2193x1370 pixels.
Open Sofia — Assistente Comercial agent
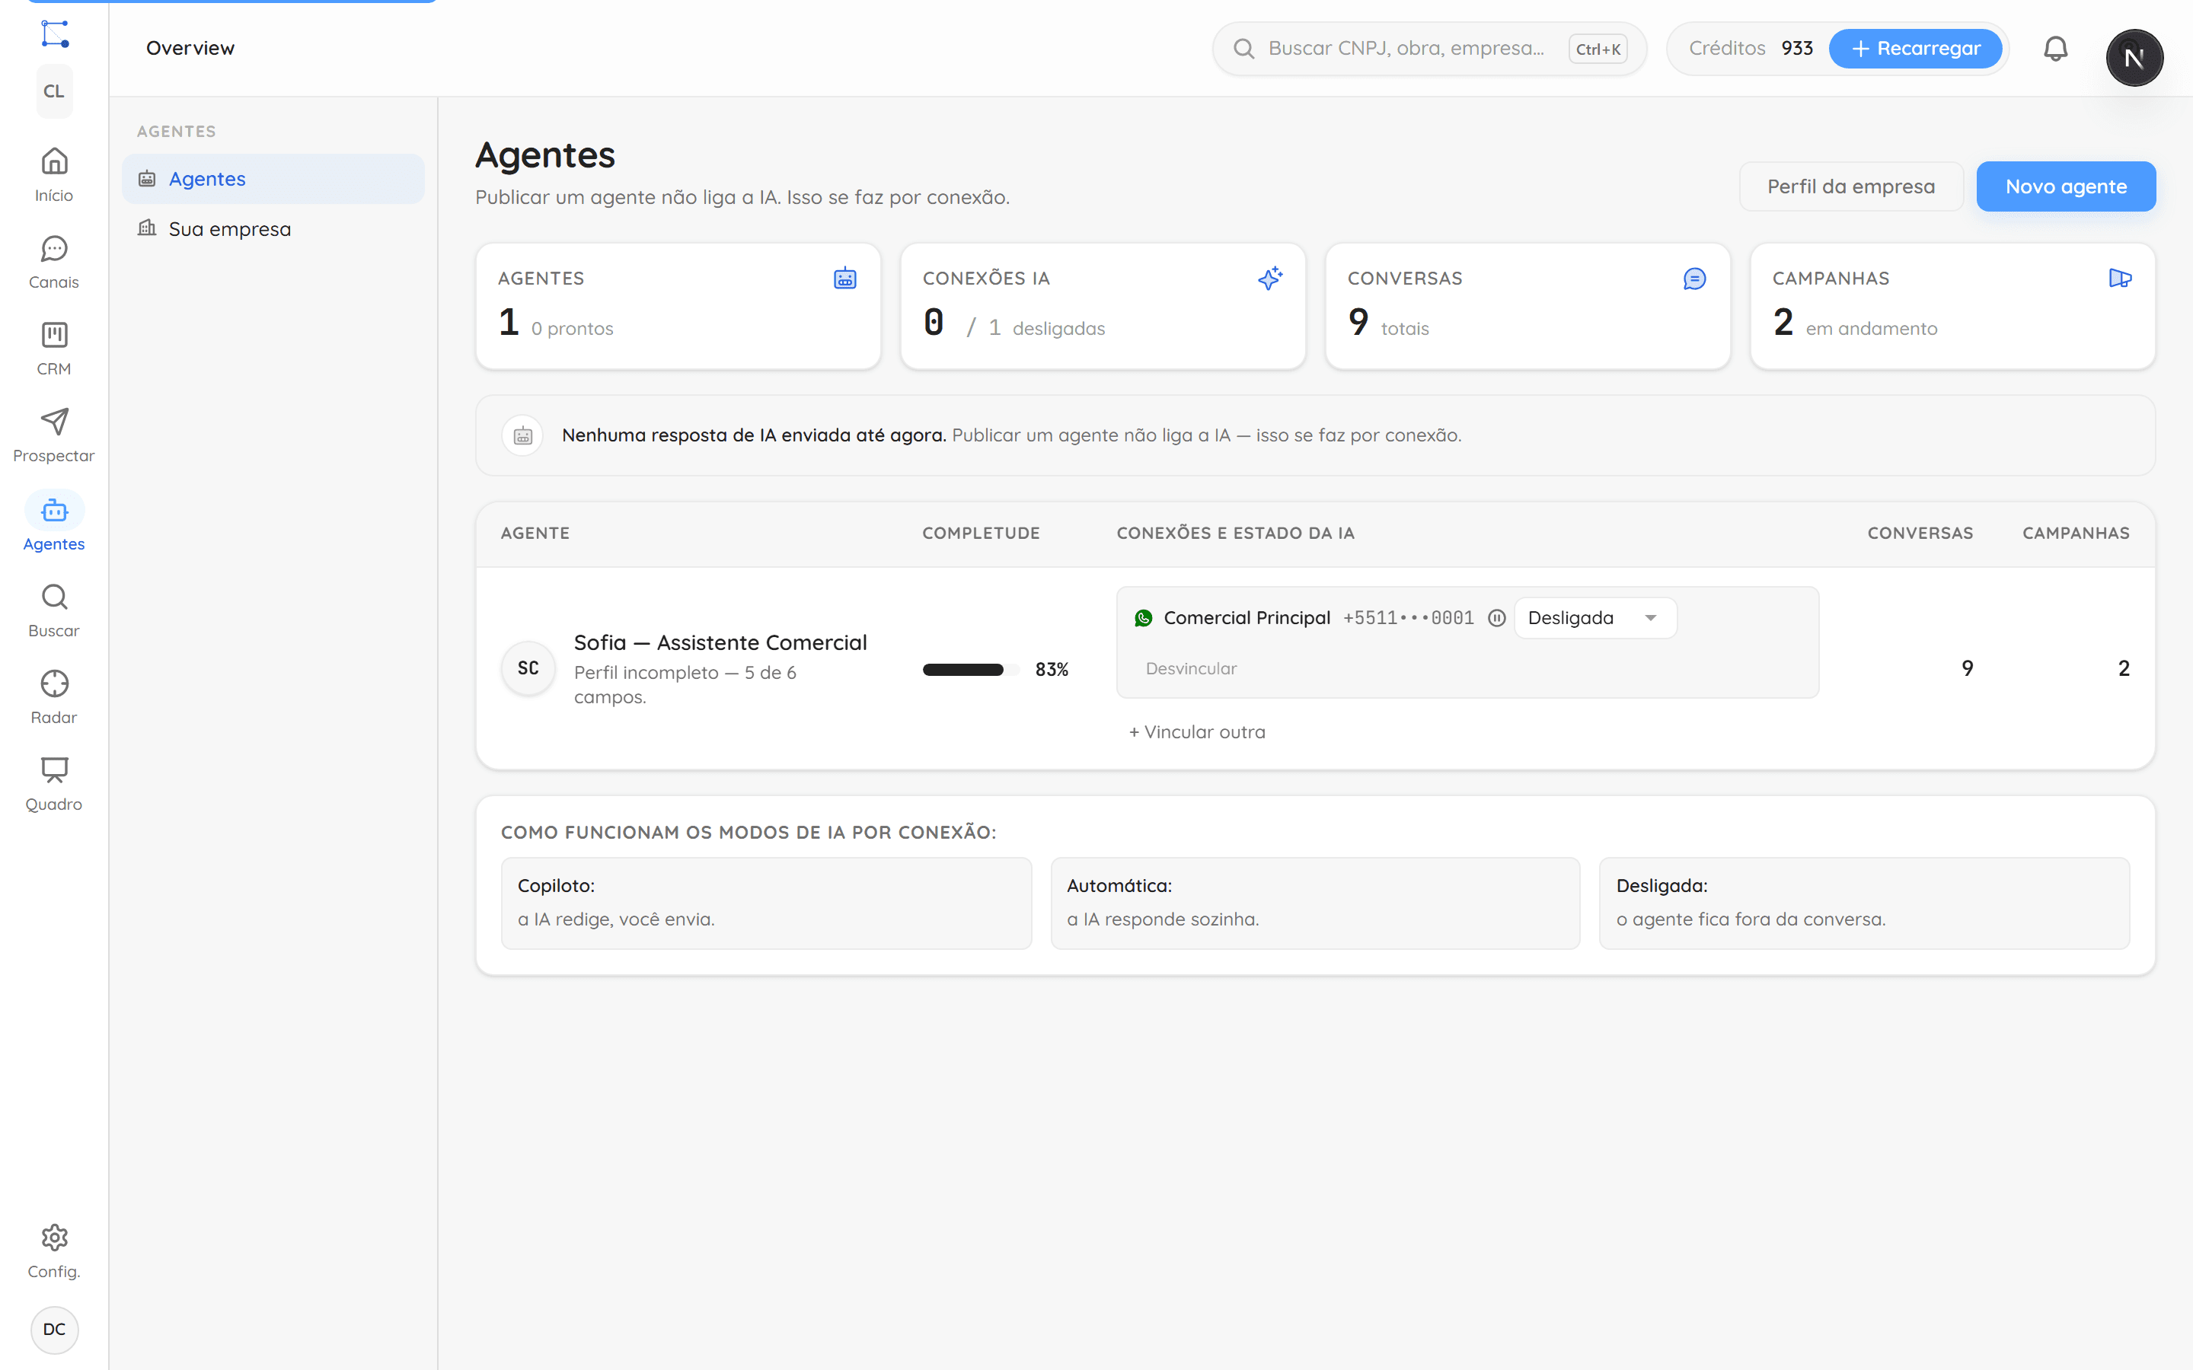tap(720, 642)
